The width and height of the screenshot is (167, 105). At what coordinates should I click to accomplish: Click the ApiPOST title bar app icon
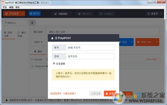pos(3,3)
